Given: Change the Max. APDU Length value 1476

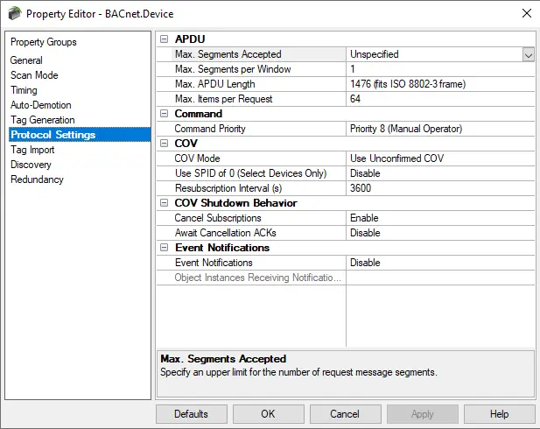Looking at the screenshot, I should (440, 84).
